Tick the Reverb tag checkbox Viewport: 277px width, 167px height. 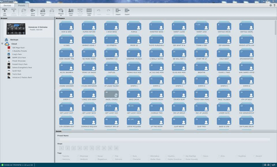(254, 156)
